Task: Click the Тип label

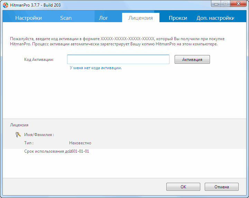Action: (29, 143)
